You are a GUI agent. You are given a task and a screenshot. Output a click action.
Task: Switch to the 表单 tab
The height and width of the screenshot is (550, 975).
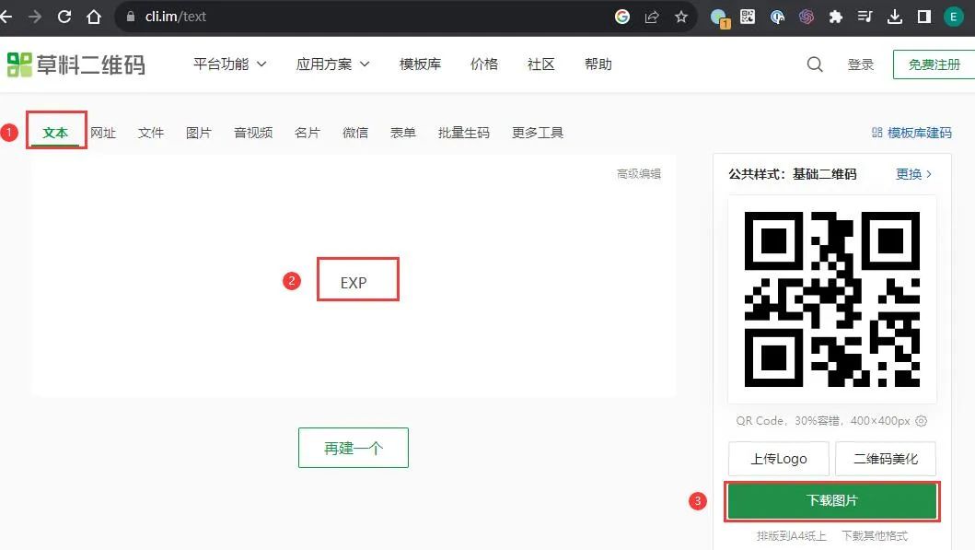click(x=403, y=133)
